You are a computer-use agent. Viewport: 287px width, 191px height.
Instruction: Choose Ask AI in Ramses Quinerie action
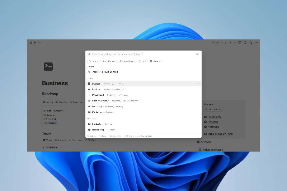(105, 72)
